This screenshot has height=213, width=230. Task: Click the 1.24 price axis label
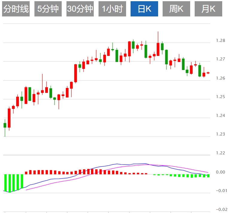coord(221,115)
